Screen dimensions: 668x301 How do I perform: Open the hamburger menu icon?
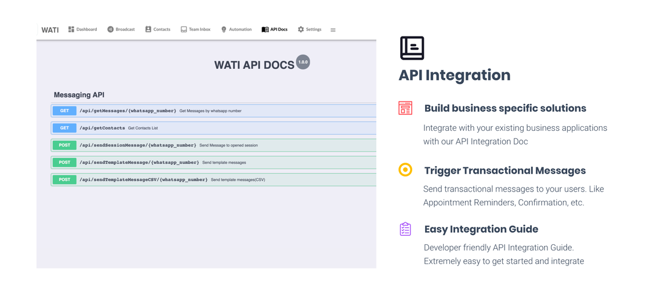pos(333,30)
